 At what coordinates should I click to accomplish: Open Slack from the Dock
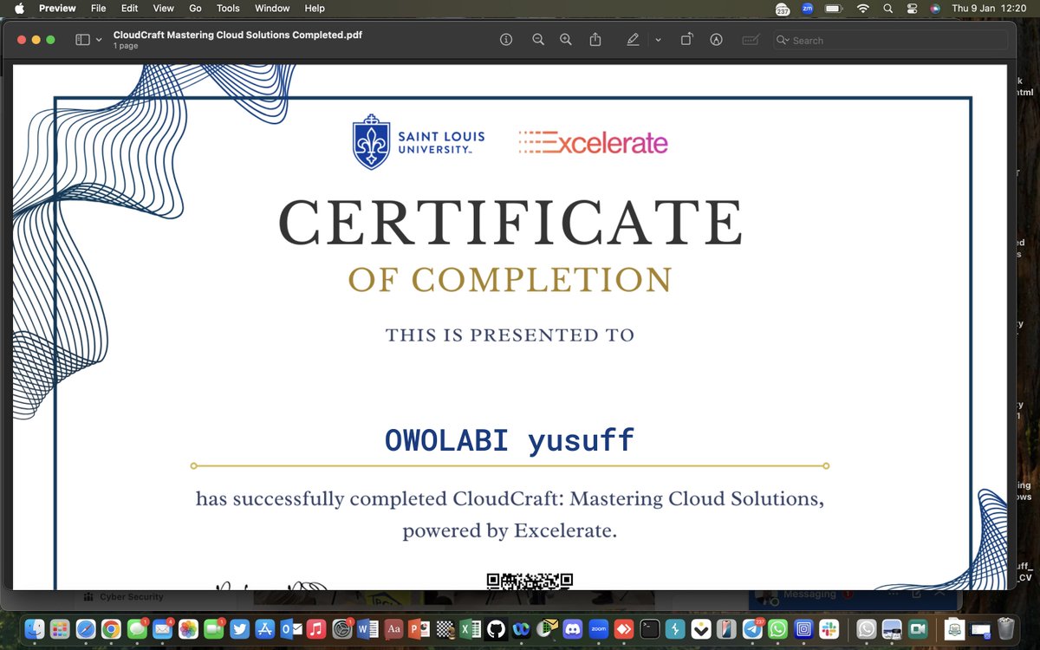pos(829,629)
